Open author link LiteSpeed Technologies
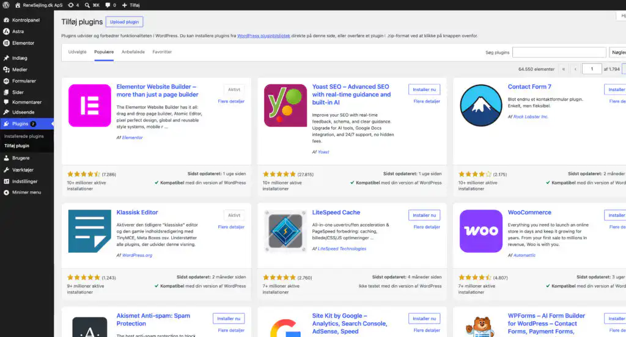626x337 pixels. click(x=342, y=249)
